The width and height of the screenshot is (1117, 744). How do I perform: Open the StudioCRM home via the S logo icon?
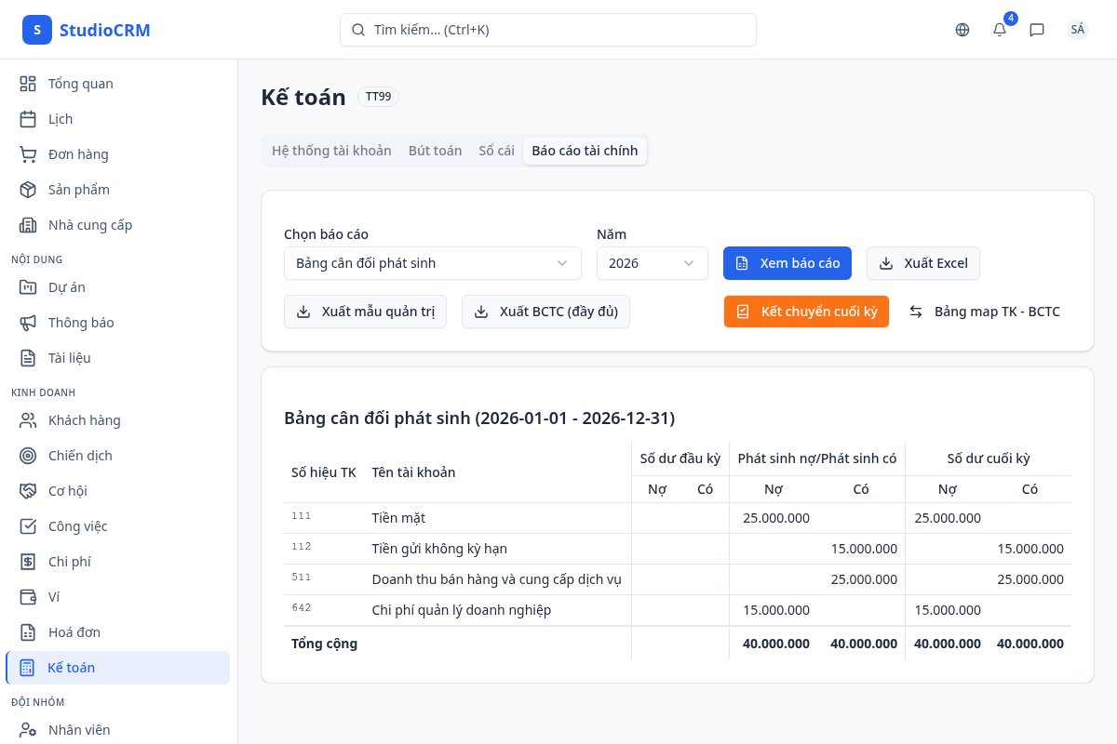pyautogui.click(x=36, y=29)
